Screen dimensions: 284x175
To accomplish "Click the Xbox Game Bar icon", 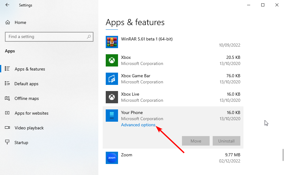I will (112, 79).
